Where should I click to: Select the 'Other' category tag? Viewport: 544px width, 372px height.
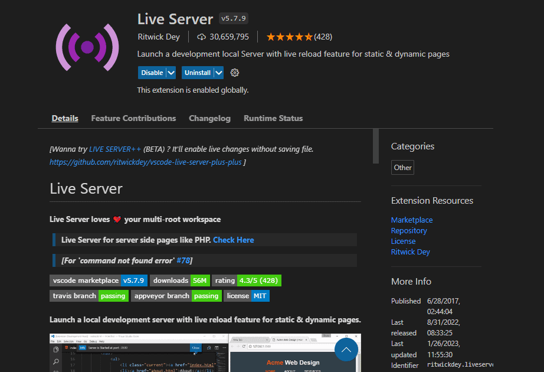(402, 168)
